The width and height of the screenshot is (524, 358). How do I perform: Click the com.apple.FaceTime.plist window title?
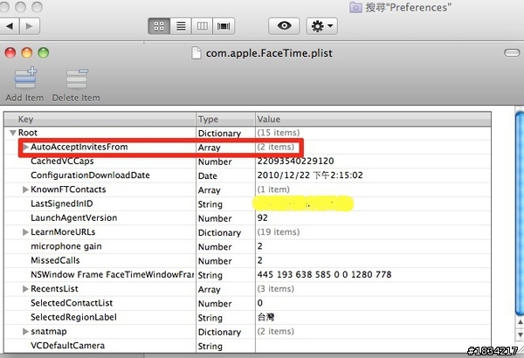tap(269, 53)
